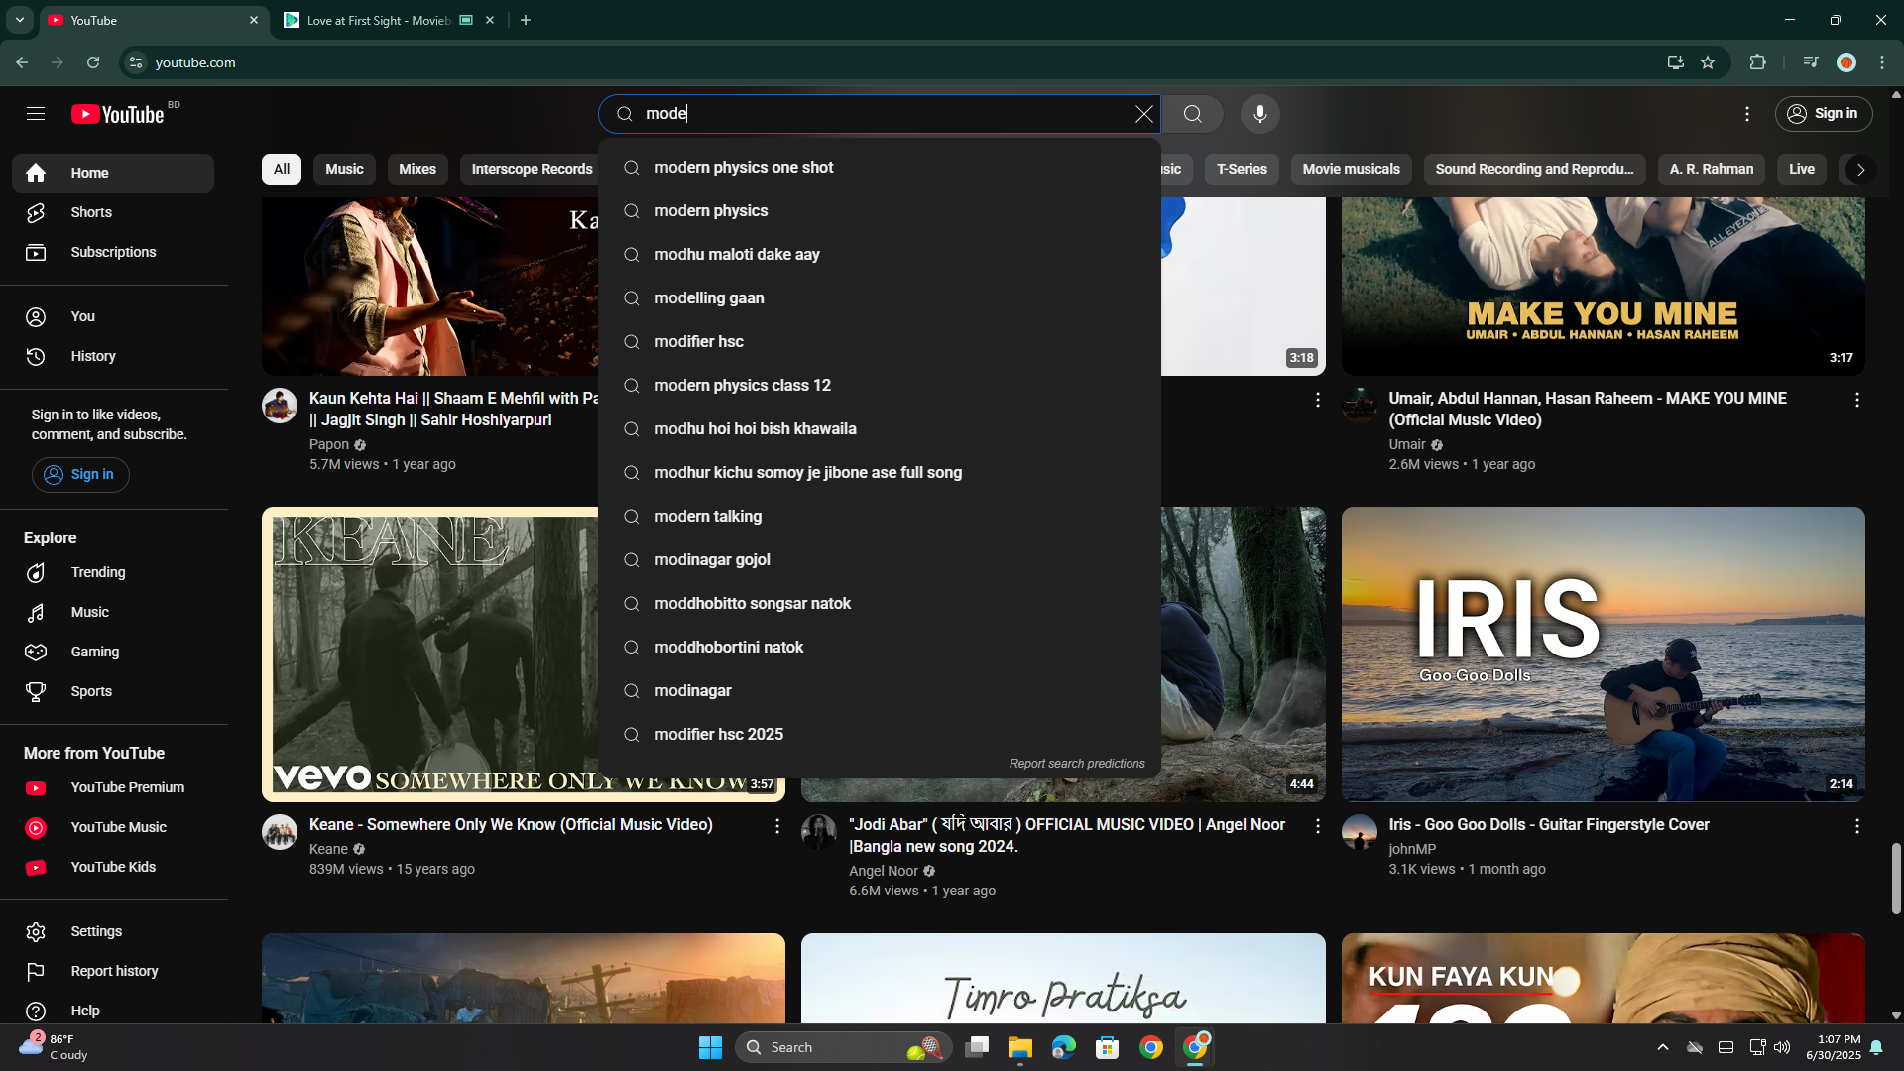Reload the YouTube page
The height and width of the screenshot is (1071, 1904).
tap(93, 62)
